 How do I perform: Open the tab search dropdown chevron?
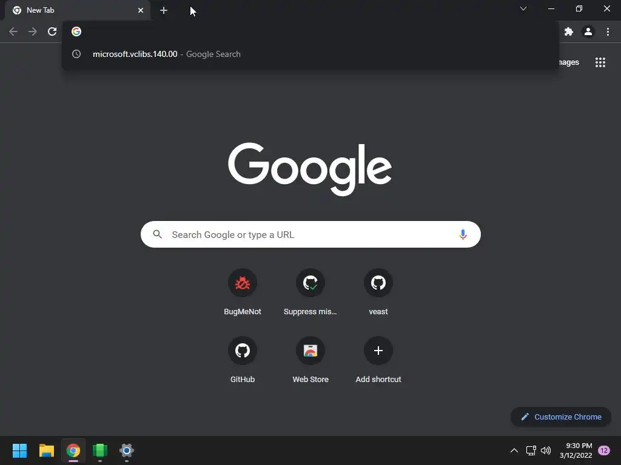click(523, 8)
